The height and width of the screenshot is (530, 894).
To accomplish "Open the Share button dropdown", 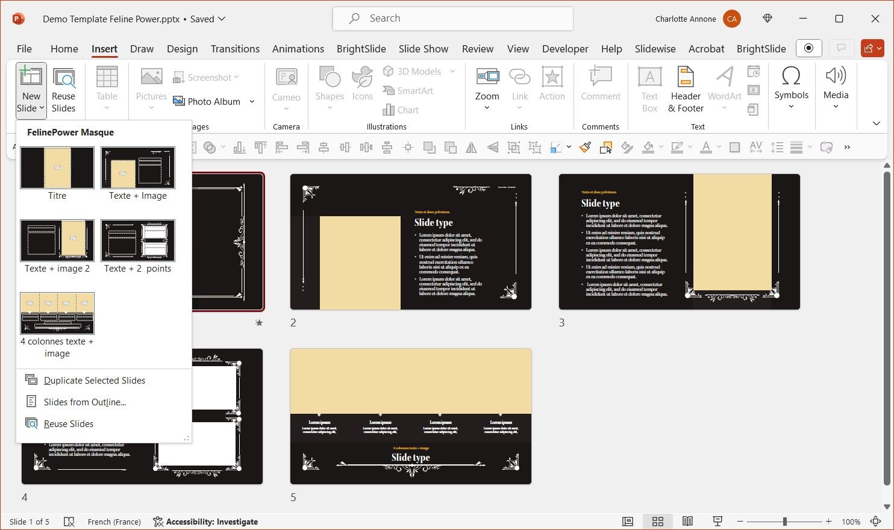I will coord(872,48).
